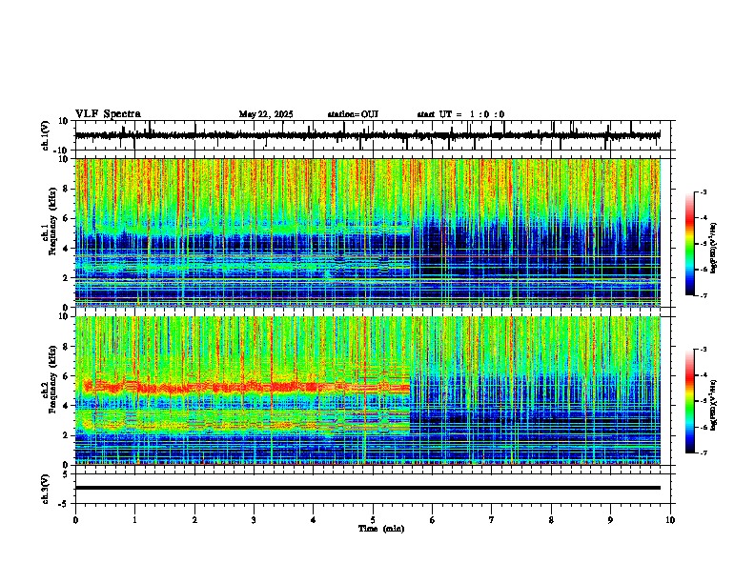Screen dimensions: 755x583
Task: Click time axis tick label "5" below "Time (min)" row
Action: [x=373, y=520]
